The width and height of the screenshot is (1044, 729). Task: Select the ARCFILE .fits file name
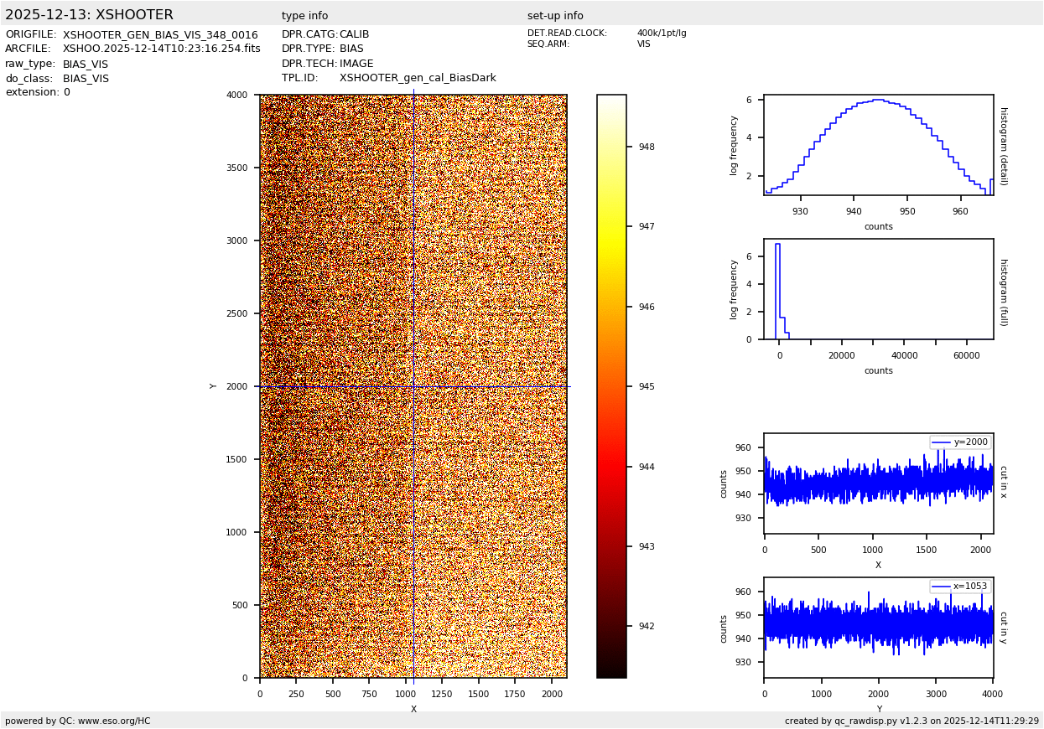[161, 49]
